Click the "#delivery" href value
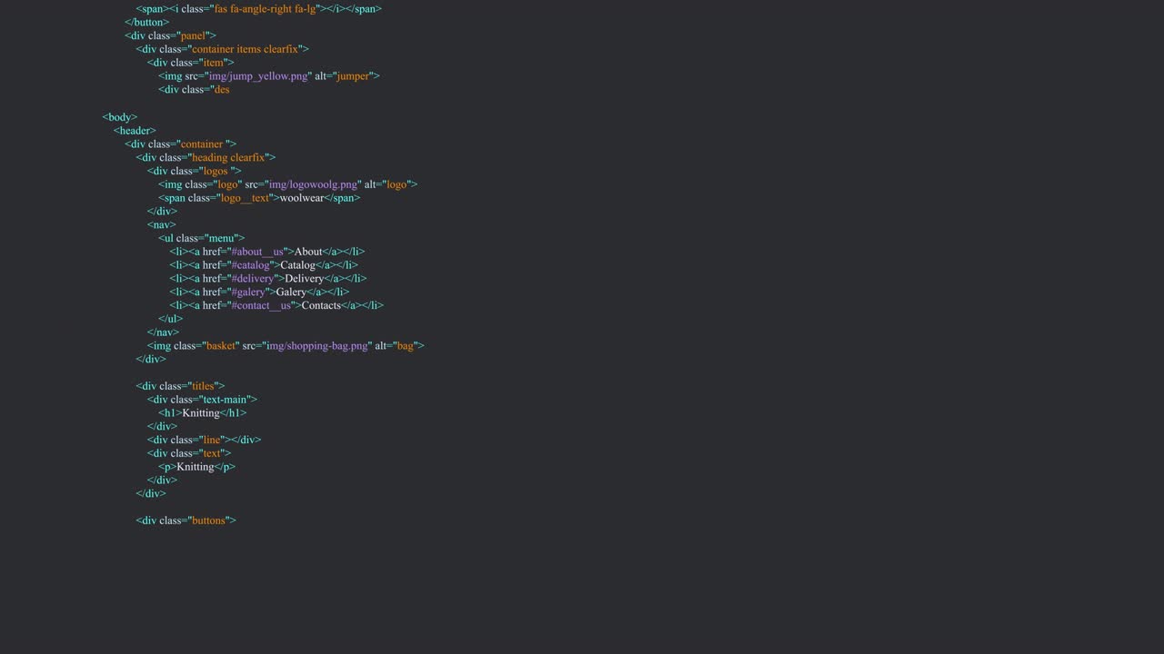 [254, 278]
